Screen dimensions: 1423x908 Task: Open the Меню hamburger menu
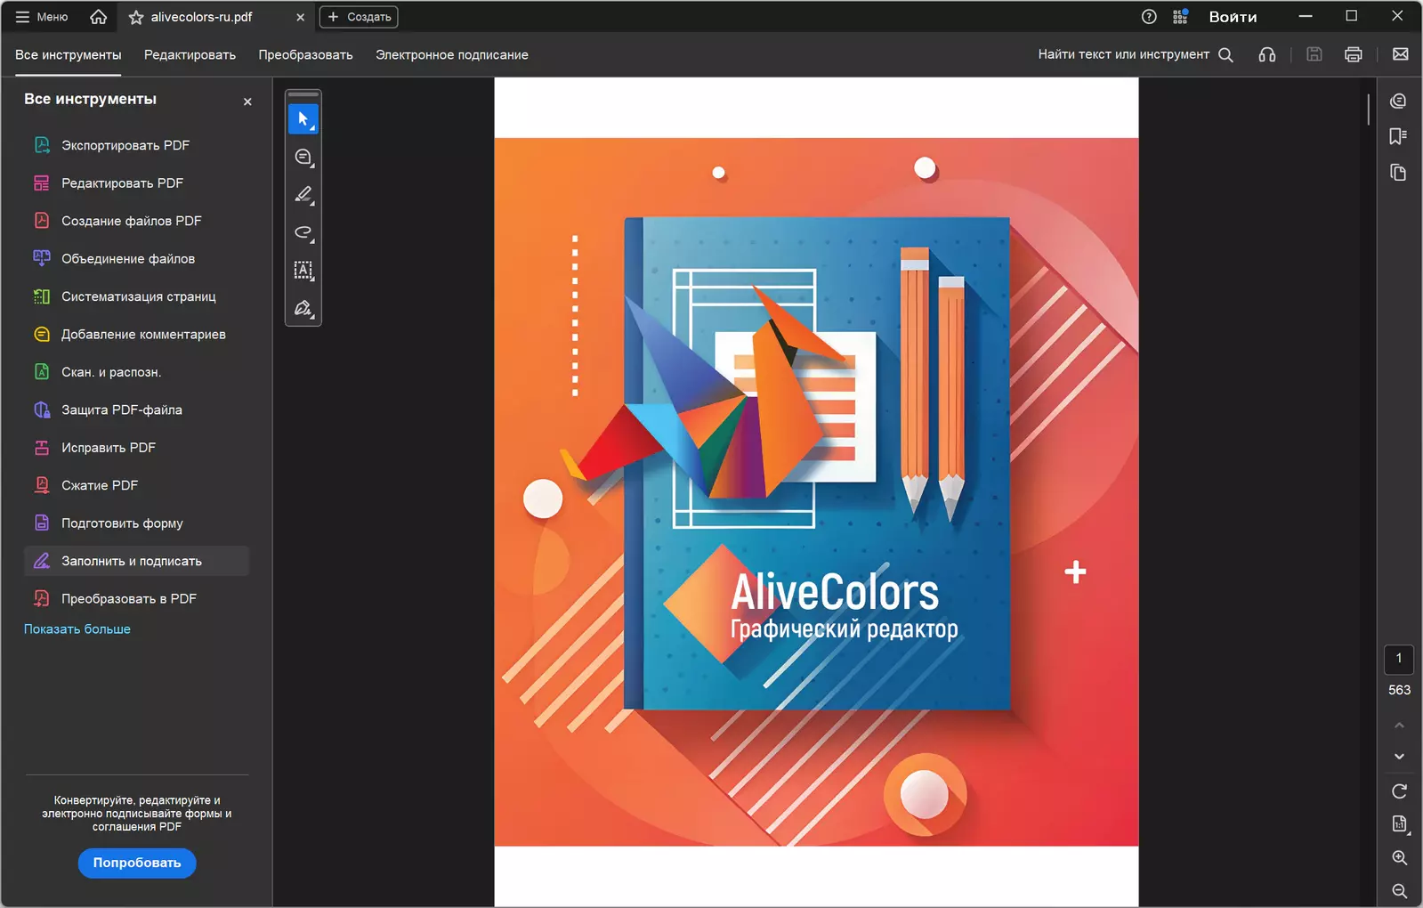[42, 17]
